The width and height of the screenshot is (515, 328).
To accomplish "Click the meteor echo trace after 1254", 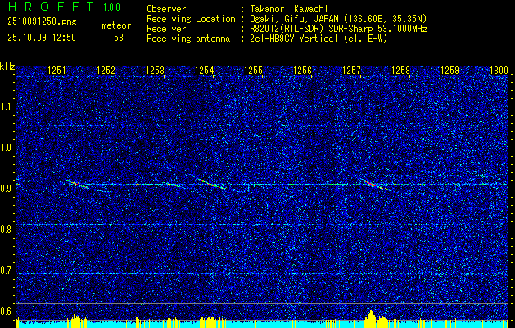I will click(211, 183).
